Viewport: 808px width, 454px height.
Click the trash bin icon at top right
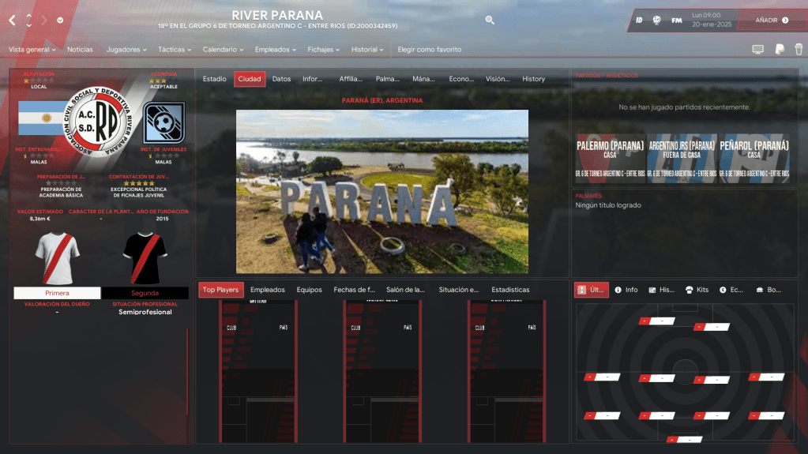click(798, 50)
